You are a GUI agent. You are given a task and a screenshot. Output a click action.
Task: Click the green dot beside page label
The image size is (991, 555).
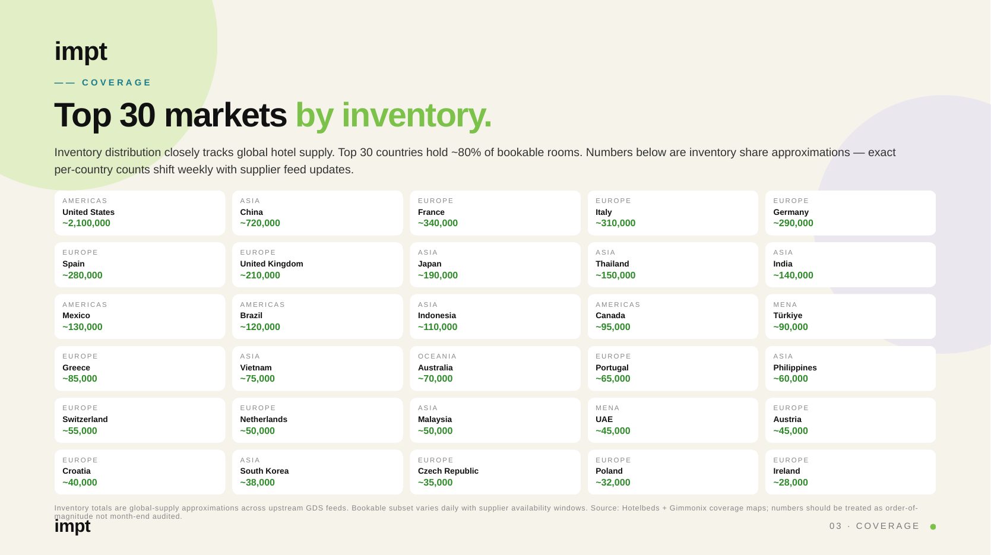pos(933,527)
